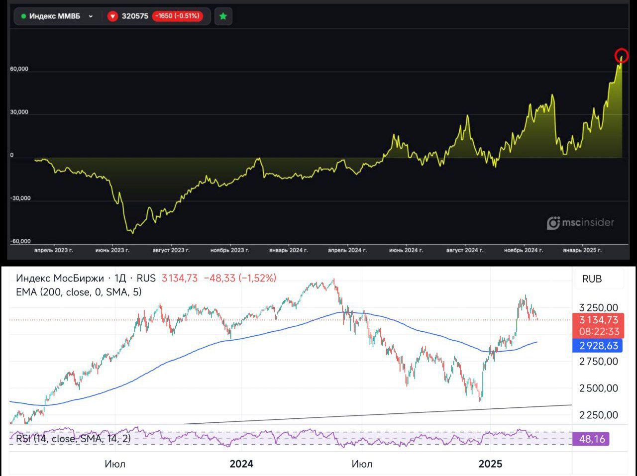Click the purple 48,16 RSI value tag
Viewport: 637px width, 476px height.
click(591, 439)
